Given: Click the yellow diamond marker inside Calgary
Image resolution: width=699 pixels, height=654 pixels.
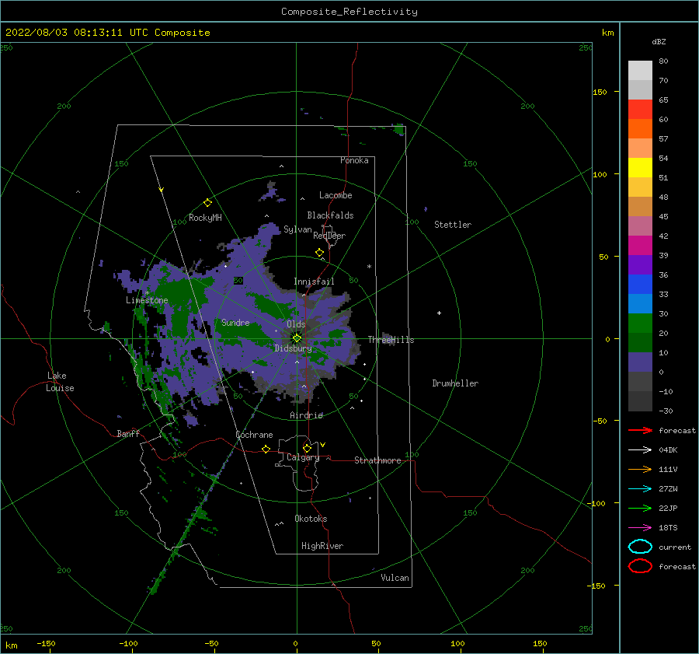Looking at the screenshot, I should click(307, 448).
